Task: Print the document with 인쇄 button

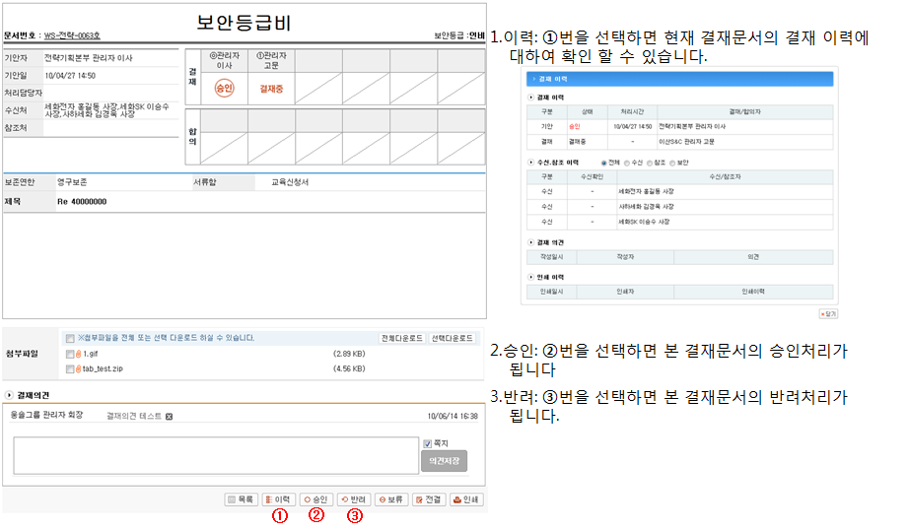Action: 466,499
